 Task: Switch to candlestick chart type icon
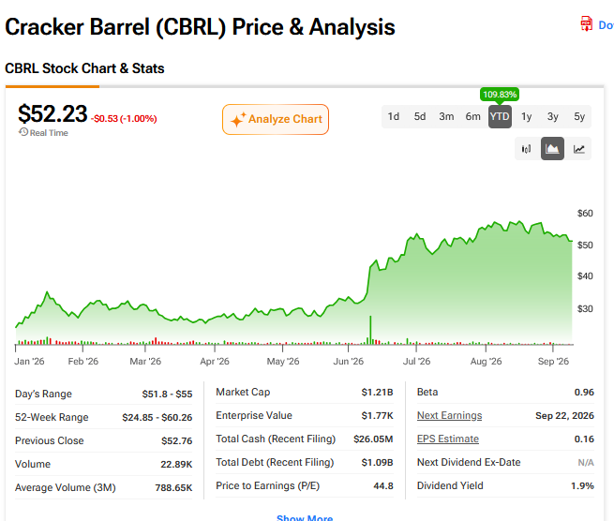coord(526,149)
